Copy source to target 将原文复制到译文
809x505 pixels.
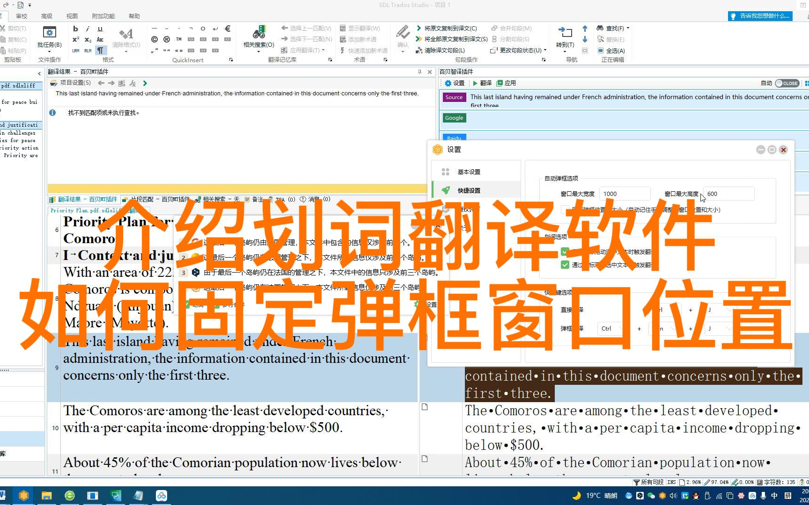click(x=446, y=28)
